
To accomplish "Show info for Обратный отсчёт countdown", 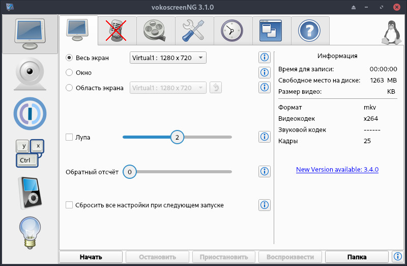I will click(265, 171).
